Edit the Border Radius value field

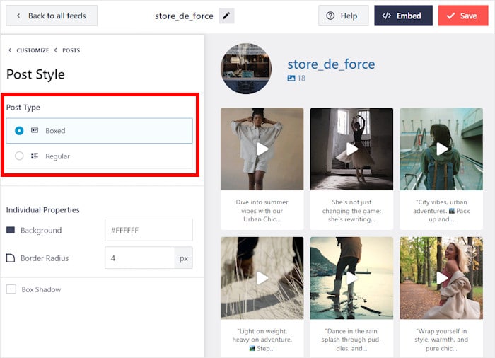140,258
